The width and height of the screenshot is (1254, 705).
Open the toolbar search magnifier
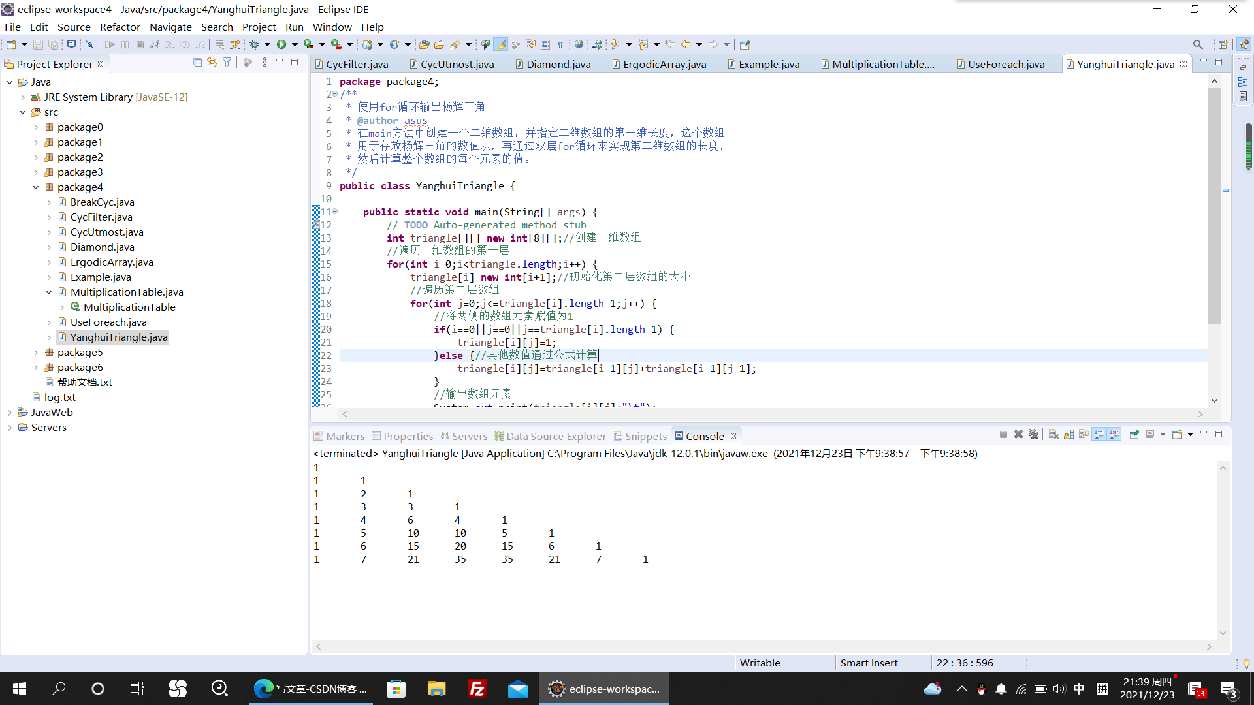(1197, 44)
